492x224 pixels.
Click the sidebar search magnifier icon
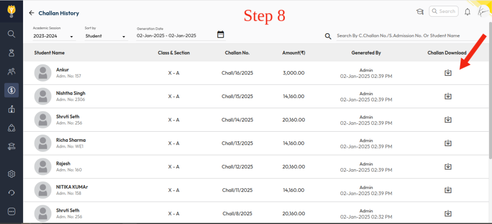pos(12,34)
